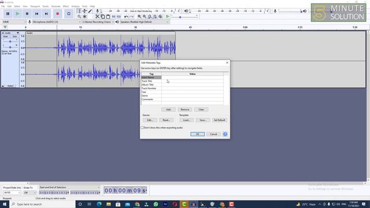370x208 pixels.
Task: Open the Help menu
Action: [92, 6]
